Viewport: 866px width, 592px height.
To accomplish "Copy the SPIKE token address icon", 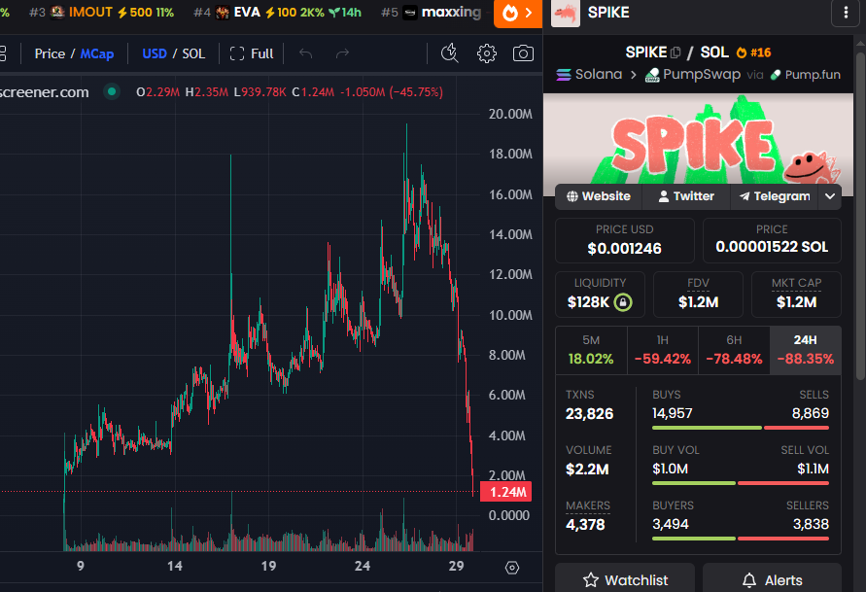I will click(x=675, y=52).
